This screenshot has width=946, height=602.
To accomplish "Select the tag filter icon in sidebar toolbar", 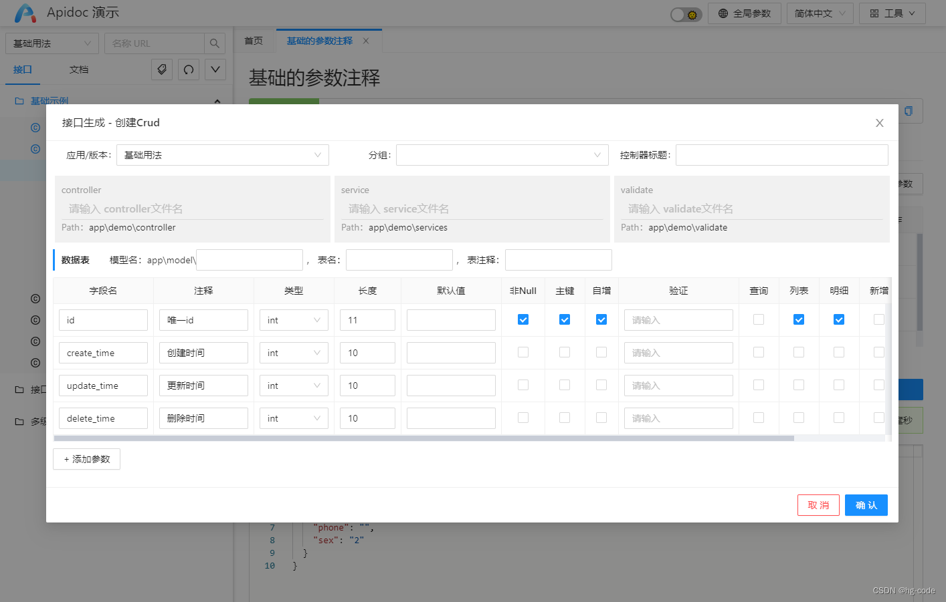I will coord(161,69).
